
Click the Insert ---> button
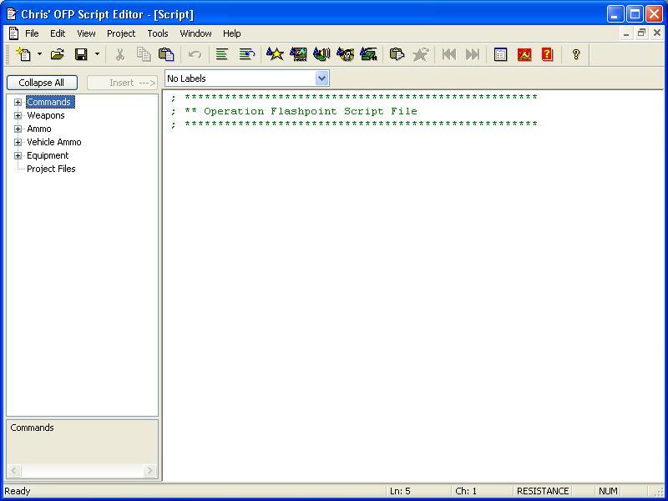[122, 83]
